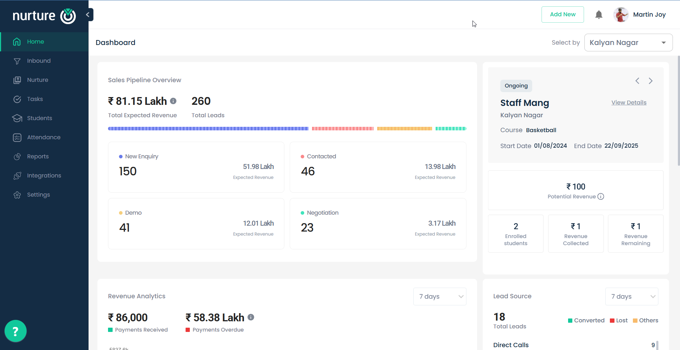Screen dimensions: 680x350
Task: Click the page vertical scrollbar
Action: tap(678, 110)
